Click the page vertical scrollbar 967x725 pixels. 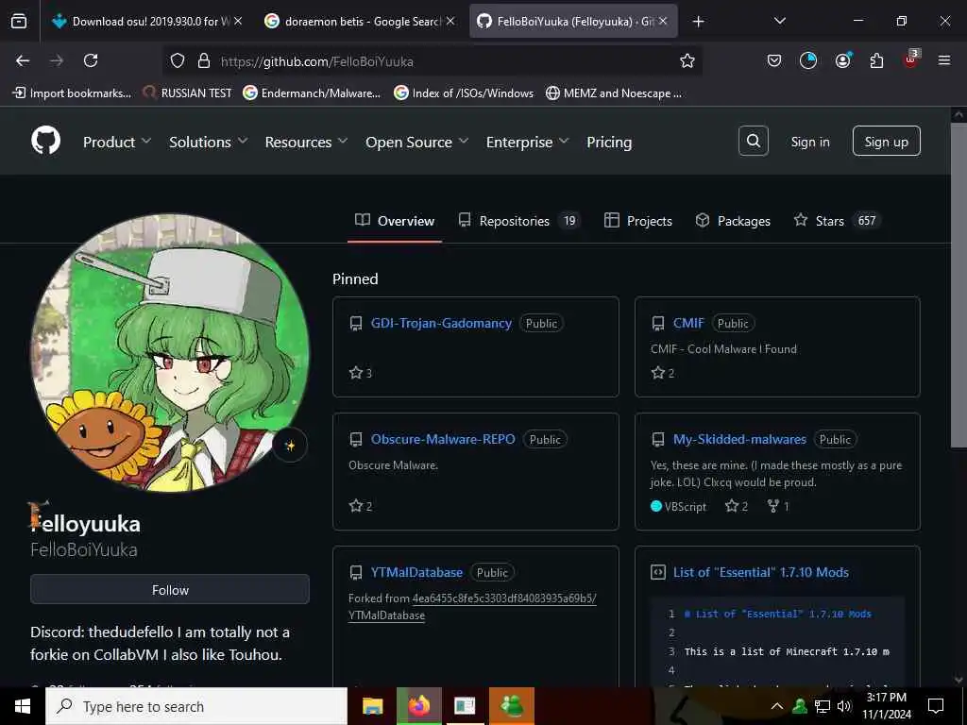(959, 283)
